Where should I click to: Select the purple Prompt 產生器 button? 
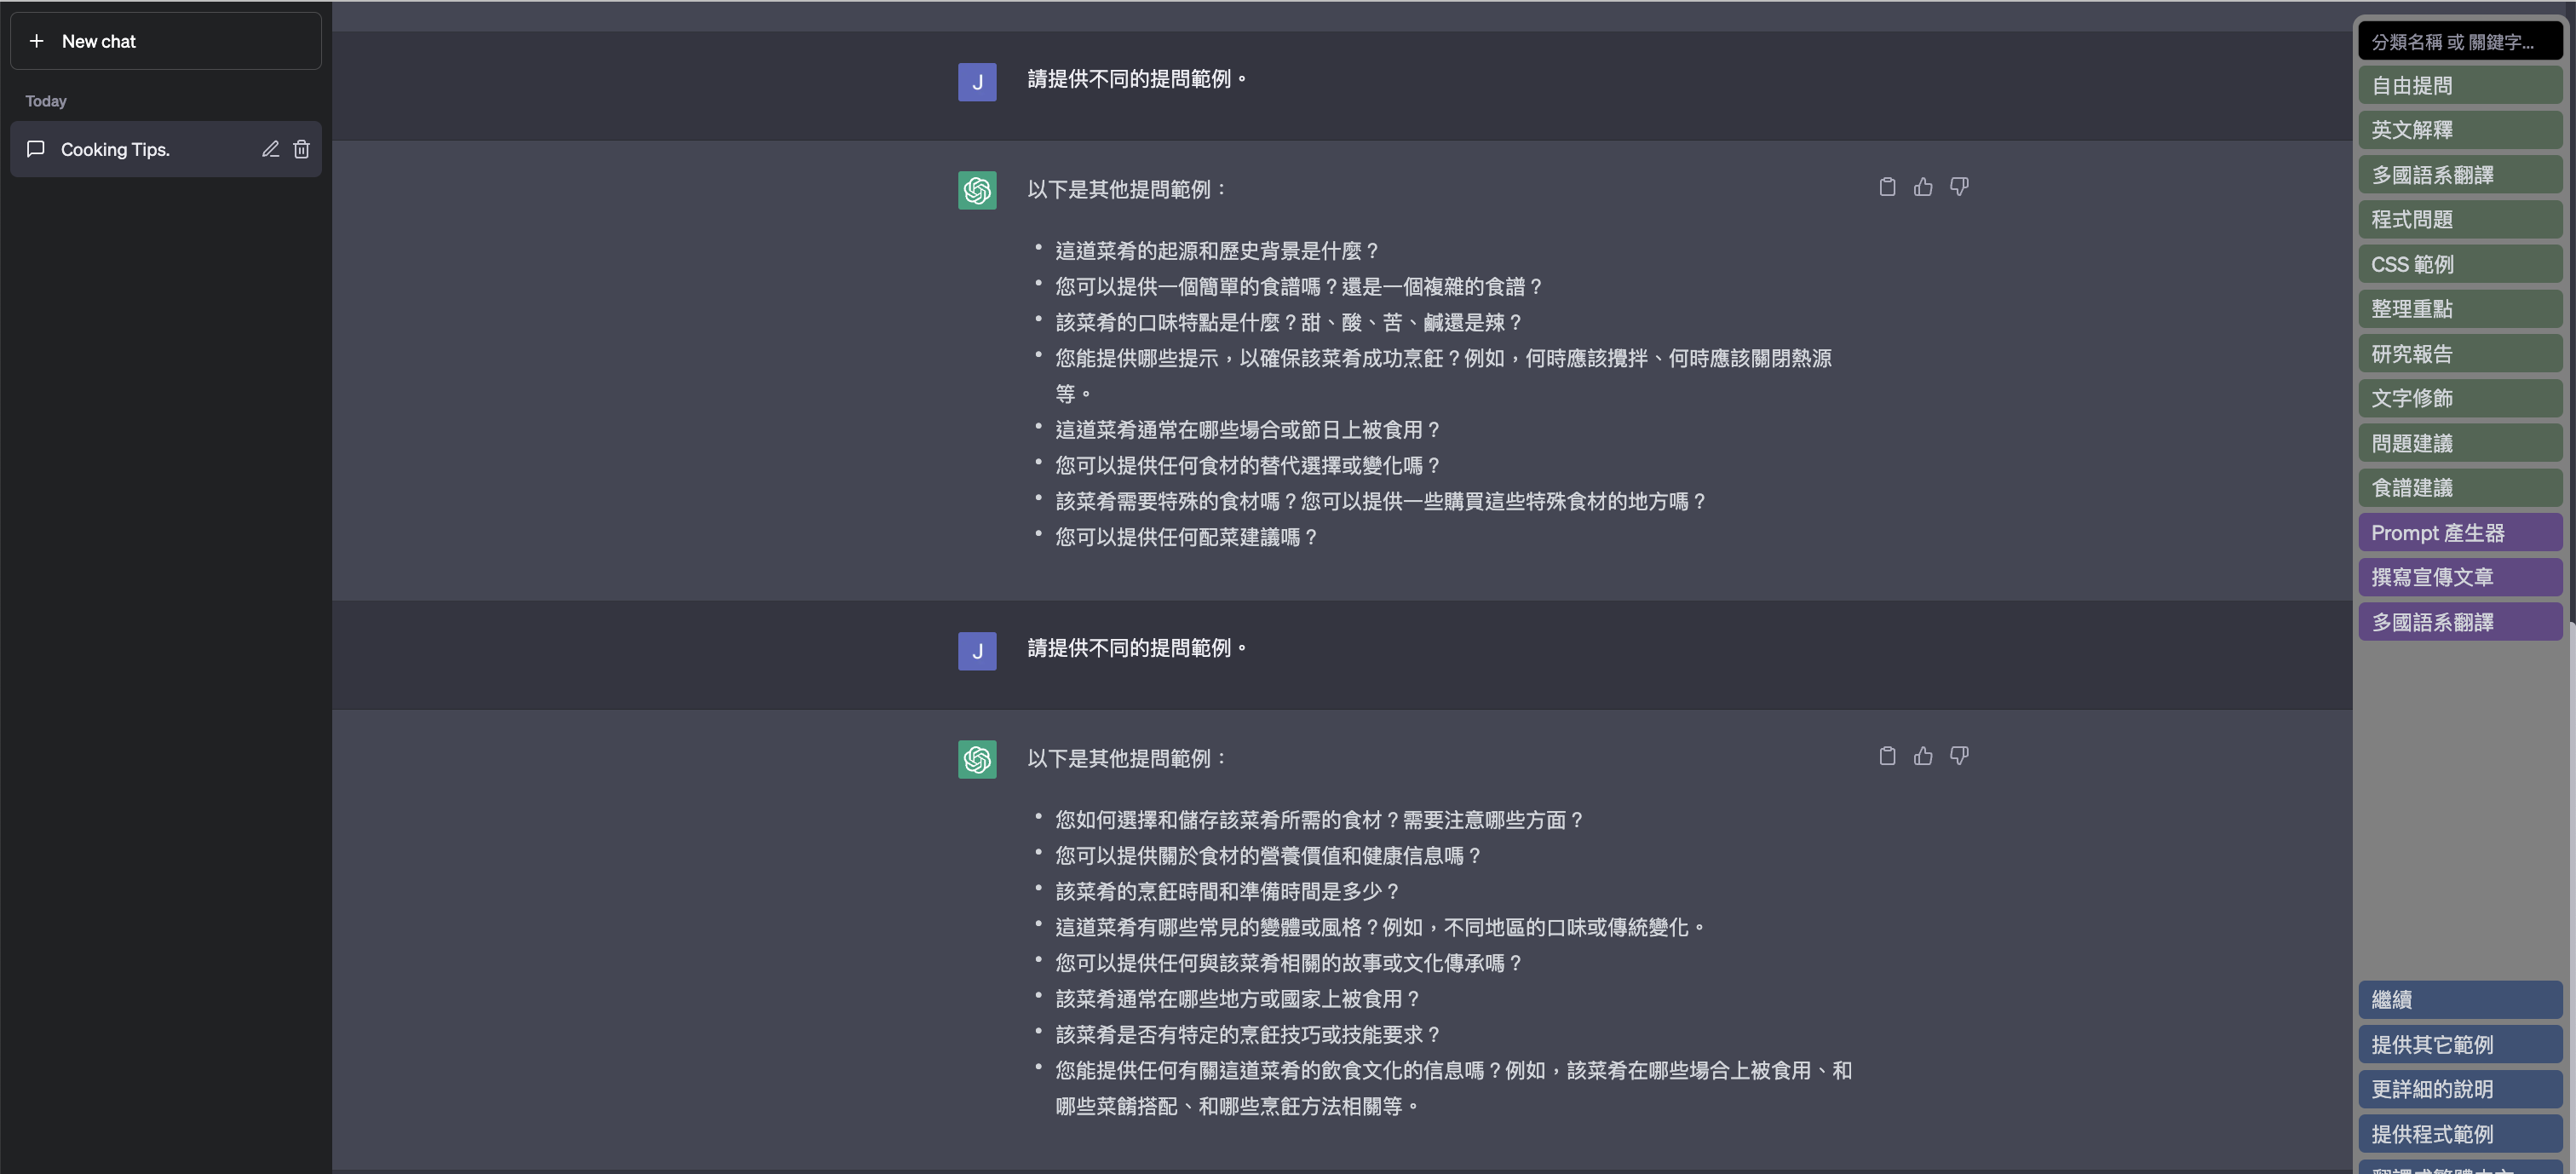pos(2459,533)
